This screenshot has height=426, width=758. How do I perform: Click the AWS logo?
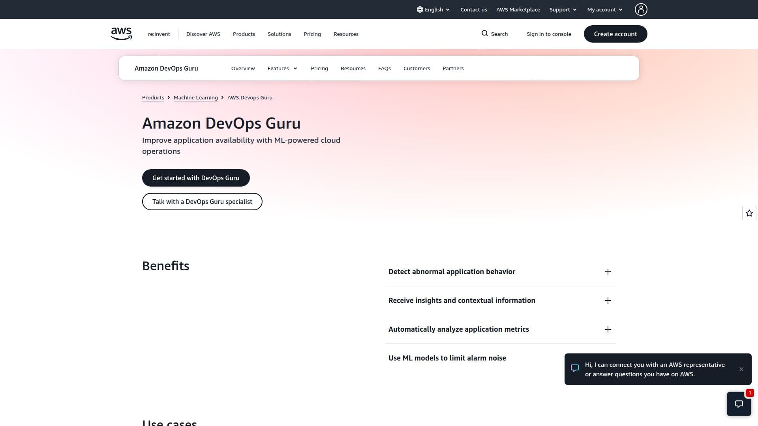121,34
